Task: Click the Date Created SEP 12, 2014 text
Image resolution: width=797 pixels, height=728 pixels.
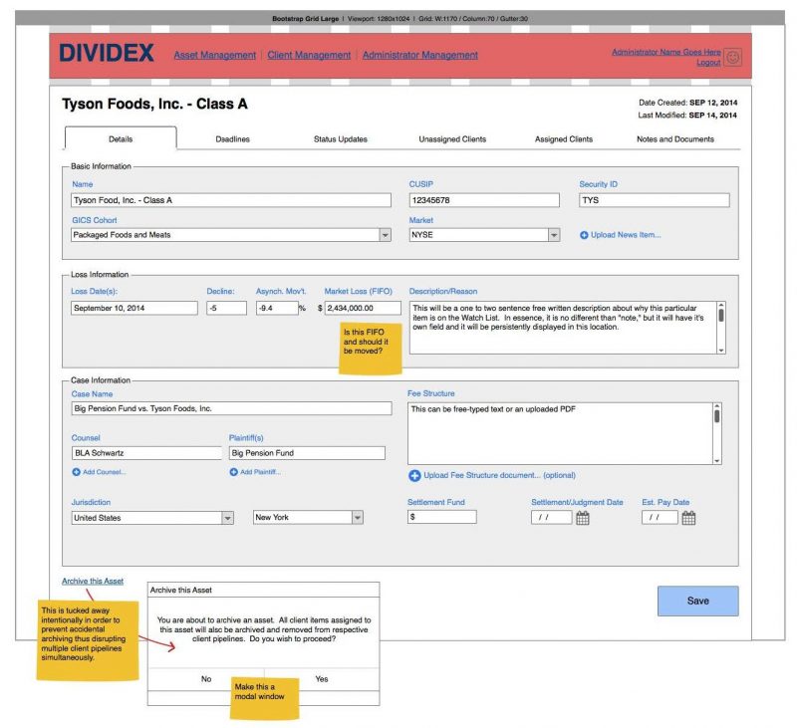Action: (687, 103)
